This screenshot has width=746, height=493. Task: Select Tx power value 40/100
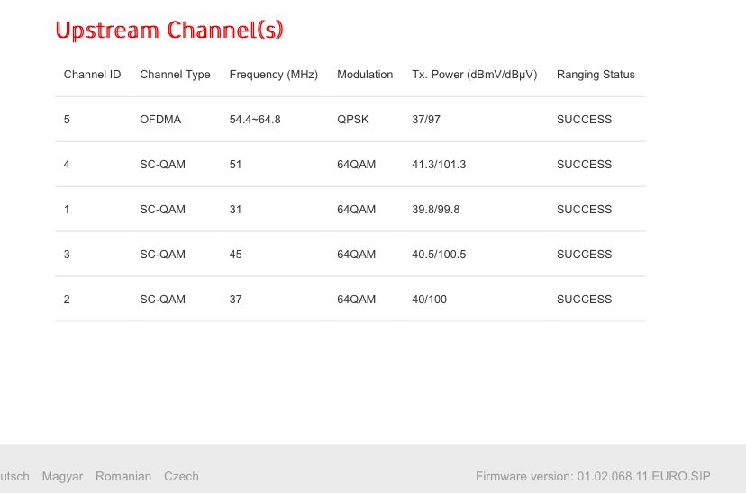(429, 300)
